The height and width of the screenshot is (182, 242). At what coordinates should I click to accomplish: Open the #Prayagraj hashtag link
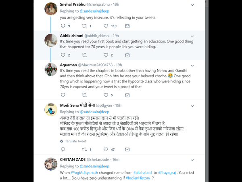[167, 173]
